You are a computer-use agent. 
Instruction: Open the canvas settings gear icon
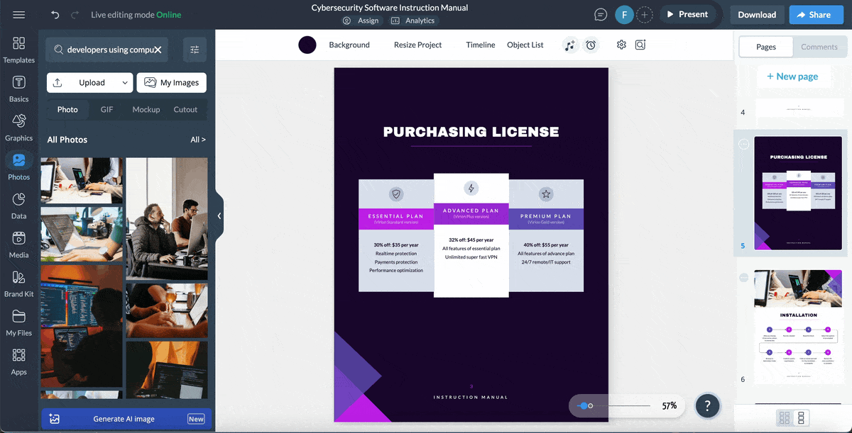pyautogui.click(x=621, y=45)
